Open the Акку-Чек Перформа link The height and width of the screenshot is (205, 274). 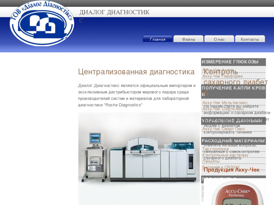coord(222,76)
